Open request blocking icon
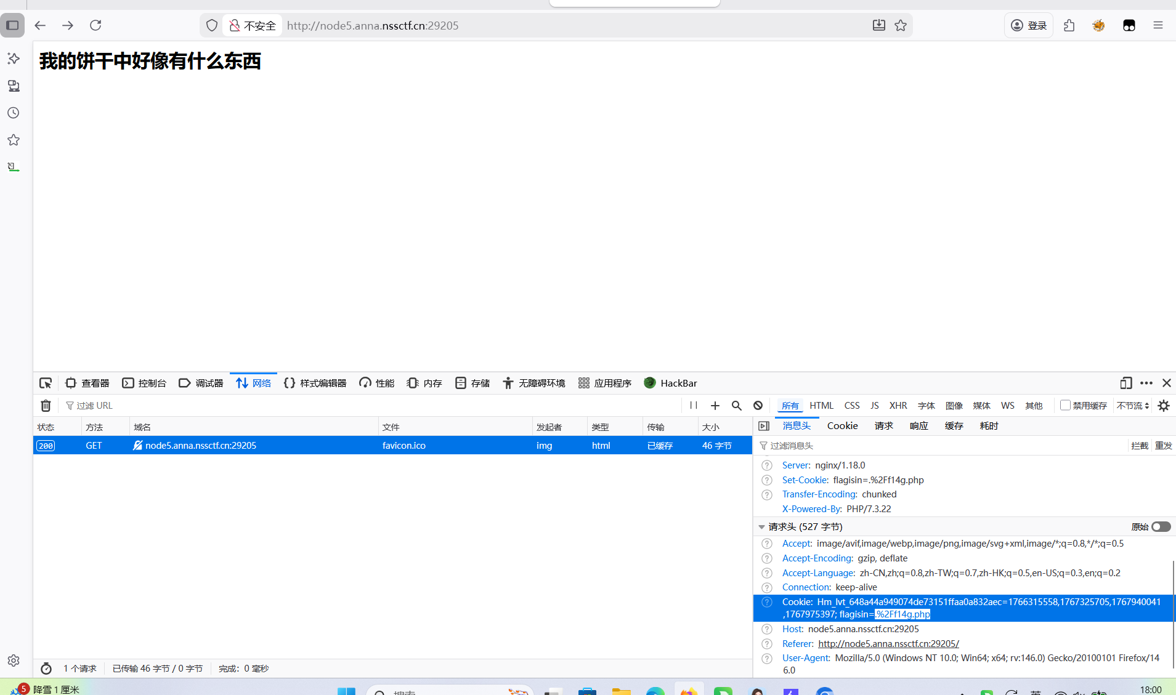1176x695 pixels. point(758,406)
